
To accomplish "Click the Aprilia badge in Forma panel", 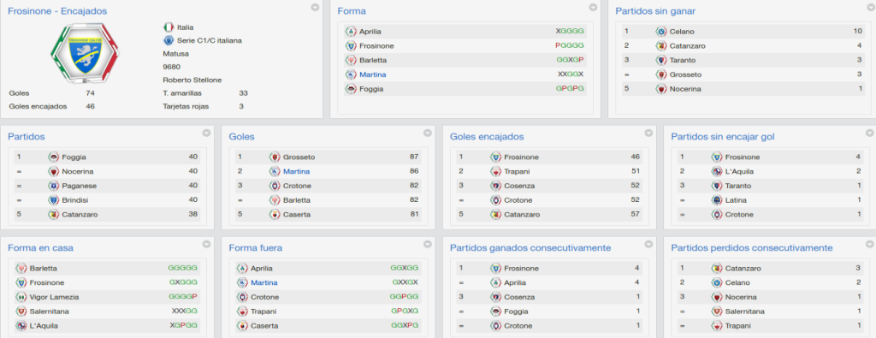I will (x=351, y=32).
